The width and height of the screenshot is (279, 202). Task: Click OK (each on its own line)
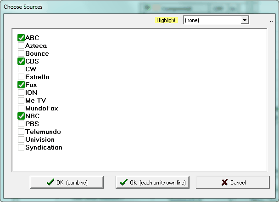coord(152,182)
